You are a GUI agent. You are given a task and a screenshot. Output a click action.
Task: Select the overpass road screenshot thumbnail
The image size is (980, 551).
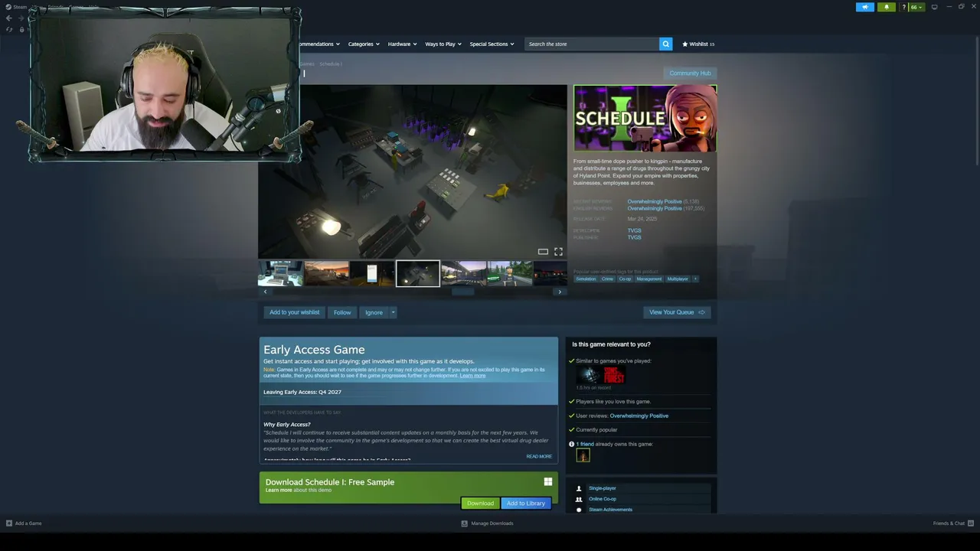[464, 273]
